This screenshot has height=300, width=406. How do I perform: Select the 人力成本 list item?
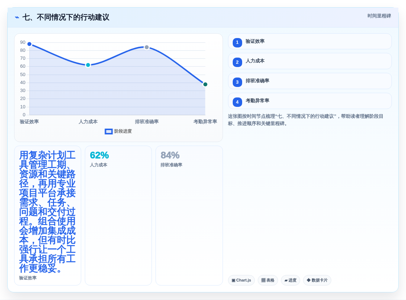(x=310, y=61)
